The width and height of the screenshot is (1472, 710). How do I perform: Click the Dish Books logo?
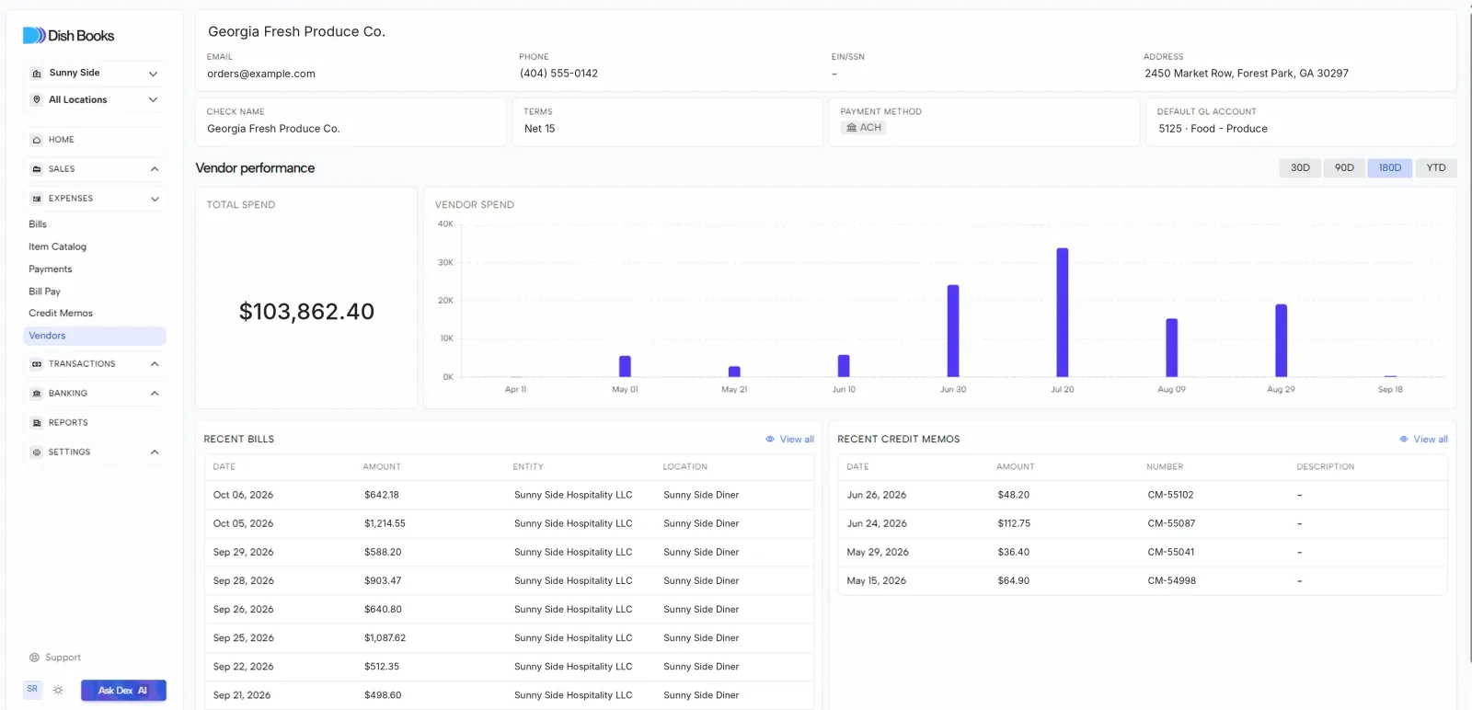pyautogui.click(x=69, y=36)
